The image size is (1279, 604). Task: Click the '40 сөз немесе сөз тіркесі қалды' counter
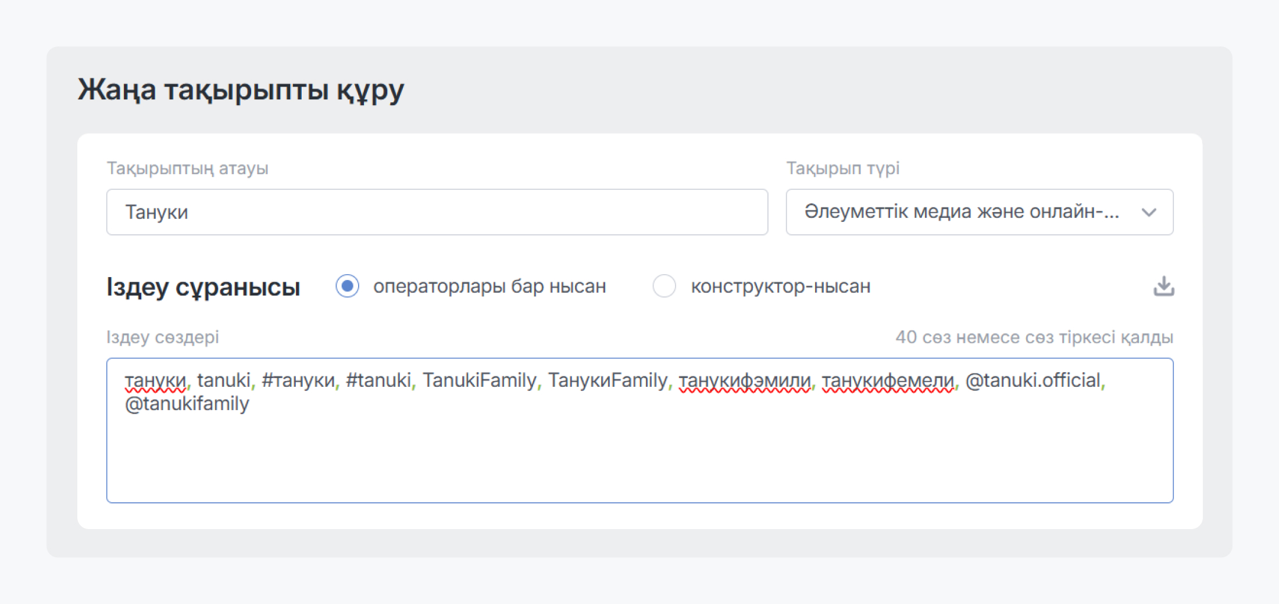[x=1034, y=337]
